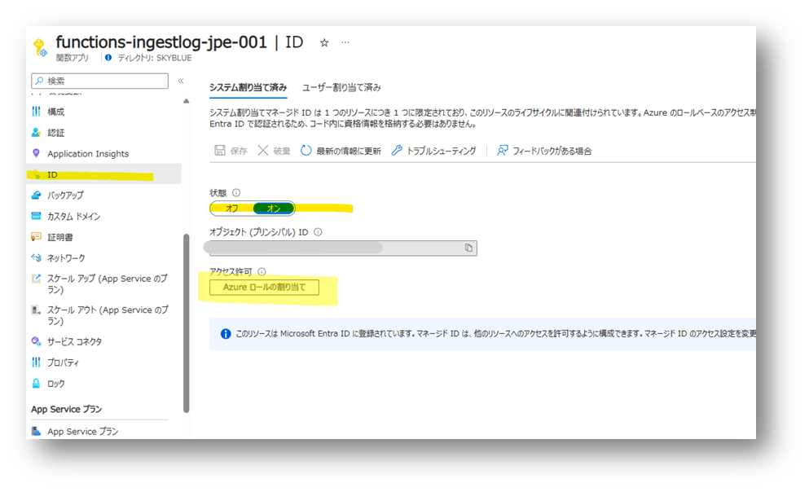Click the App Service プラン icon

point(36,431)
